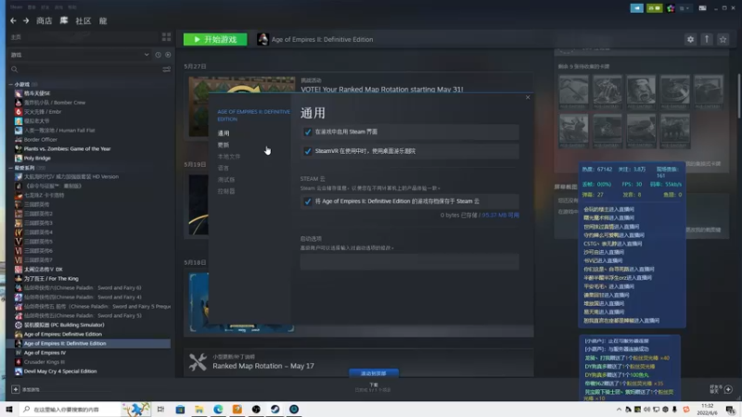The height and width of the screenshot is (417, 742).
Task: Click the launch options input field
Action: coord(409,261)
